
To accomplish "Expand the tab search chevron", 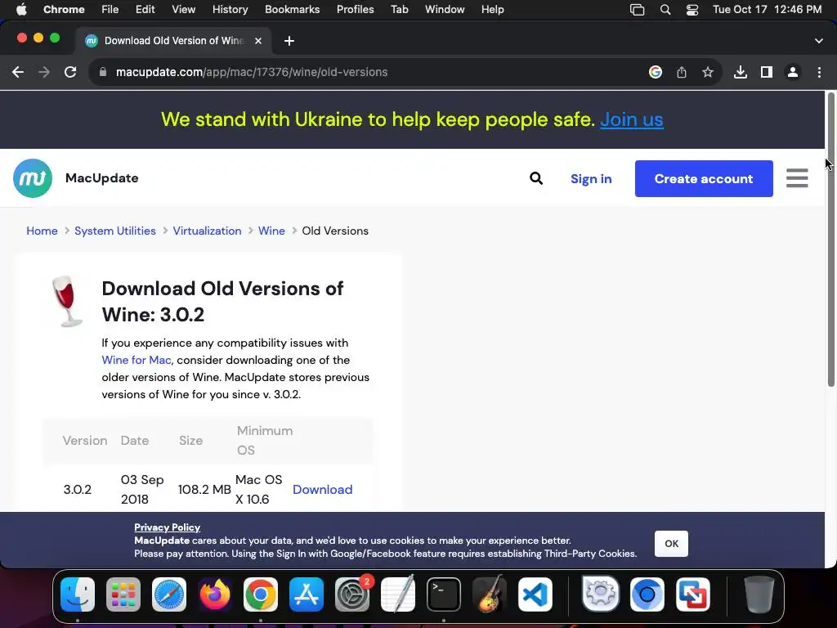I will [819, 41].
